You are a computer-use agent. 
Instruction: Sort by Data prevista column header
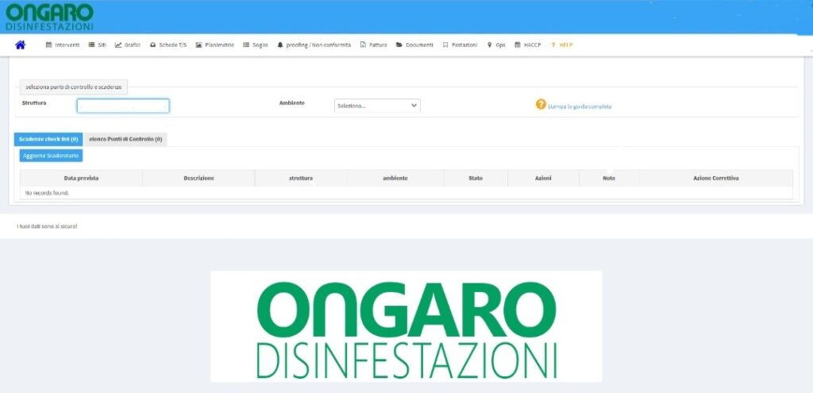(x=82, y=178)
